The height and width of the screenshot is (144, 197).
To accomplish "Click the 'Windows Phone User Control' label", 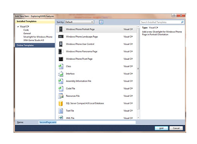I will coord(80,44).
